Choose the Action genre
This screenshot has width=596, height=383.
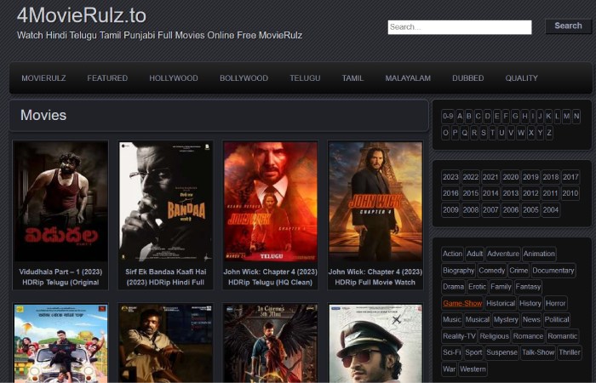pos(452,254)
